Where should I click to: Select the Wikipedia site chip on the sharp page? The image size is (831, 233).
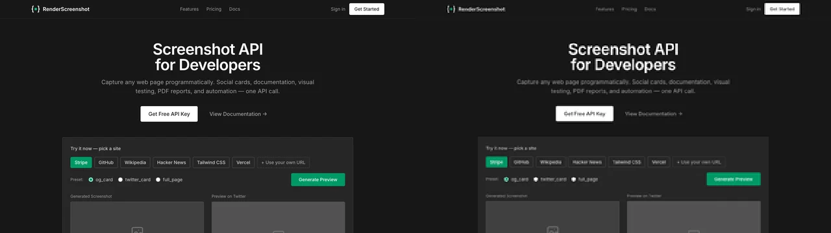pos(136,162)
